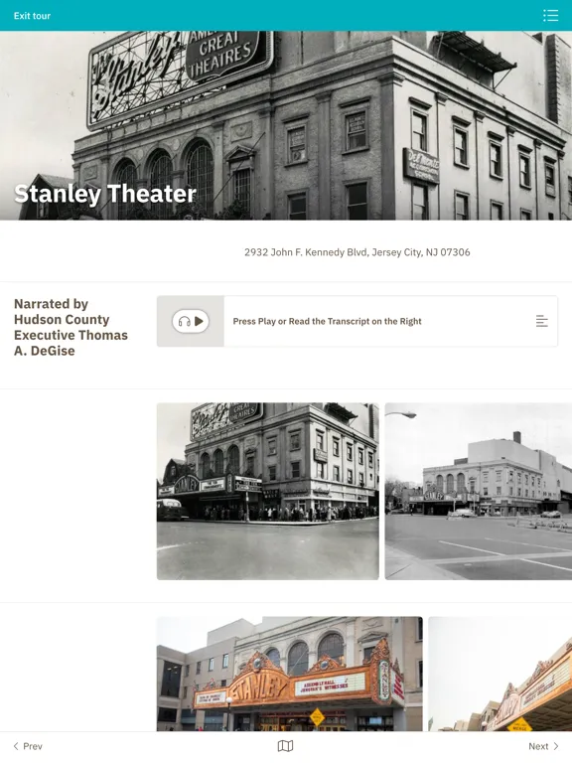Go to the next stop with Next
572x763 pixels.
click(544, 746)
